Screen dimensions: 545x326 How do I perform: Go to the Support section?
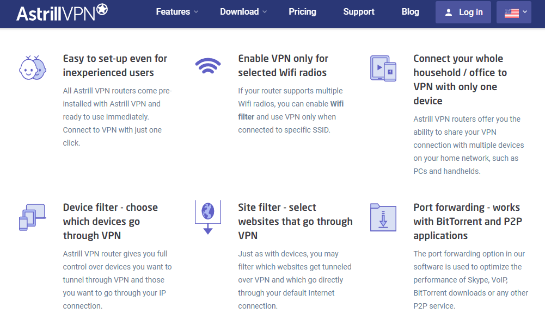point(358,11)
